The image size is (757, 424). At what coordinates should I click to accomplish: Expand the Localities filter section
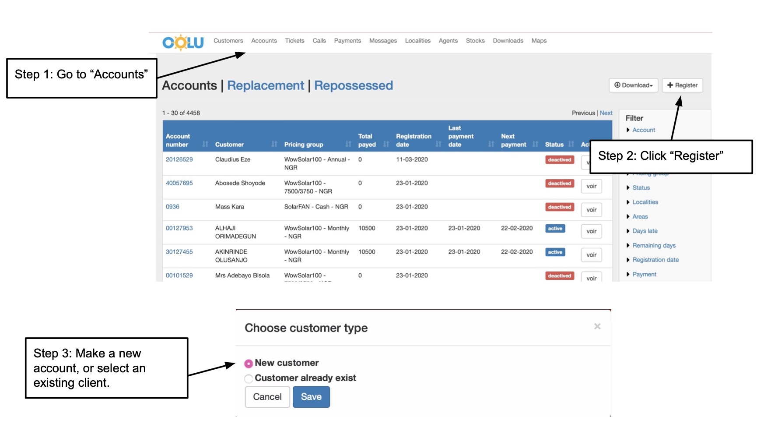click(x=645, y=202)
